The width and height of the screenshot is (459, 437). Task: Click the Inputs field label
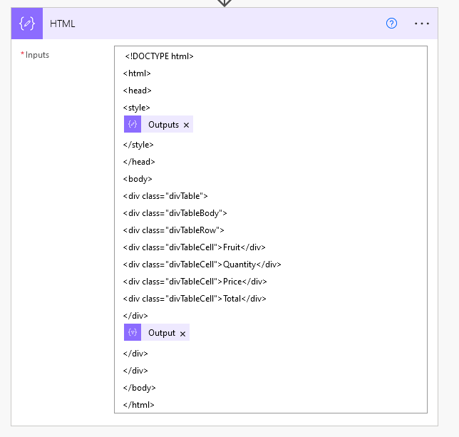pyautogui.click(x=37, y=55)
